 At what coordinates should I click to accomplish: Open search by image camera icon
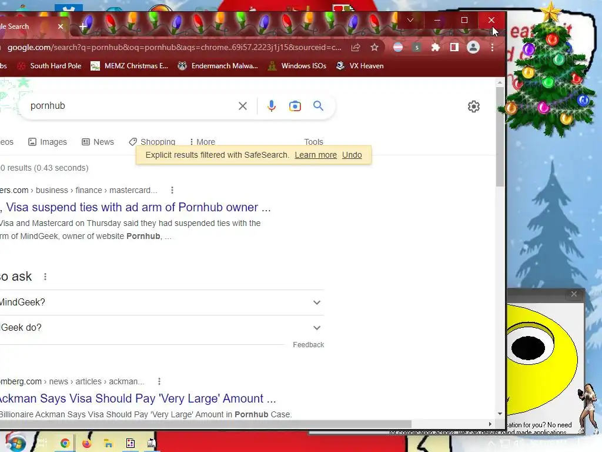tap(295, 106)
